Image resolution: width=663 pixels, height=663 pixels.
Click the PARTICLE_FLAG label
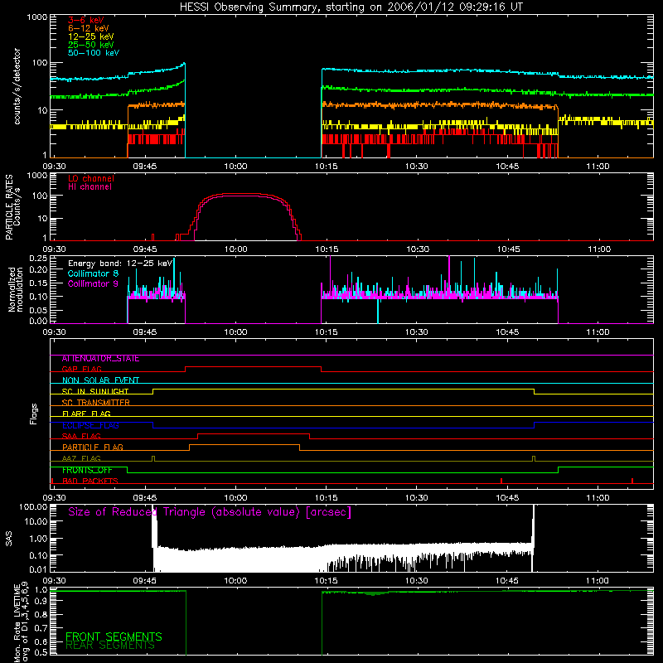tap(93, 448)
